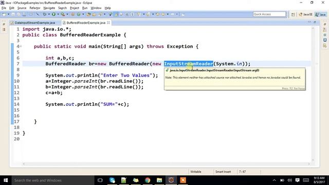The width and height of the screenshot is (329, 185).
Task: Click the Back navigation arrow icon
Action: [x=163, y=14]
